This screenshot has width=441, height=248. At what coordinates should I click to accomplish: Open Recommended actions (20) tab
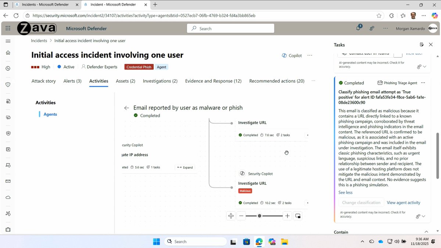277,81
